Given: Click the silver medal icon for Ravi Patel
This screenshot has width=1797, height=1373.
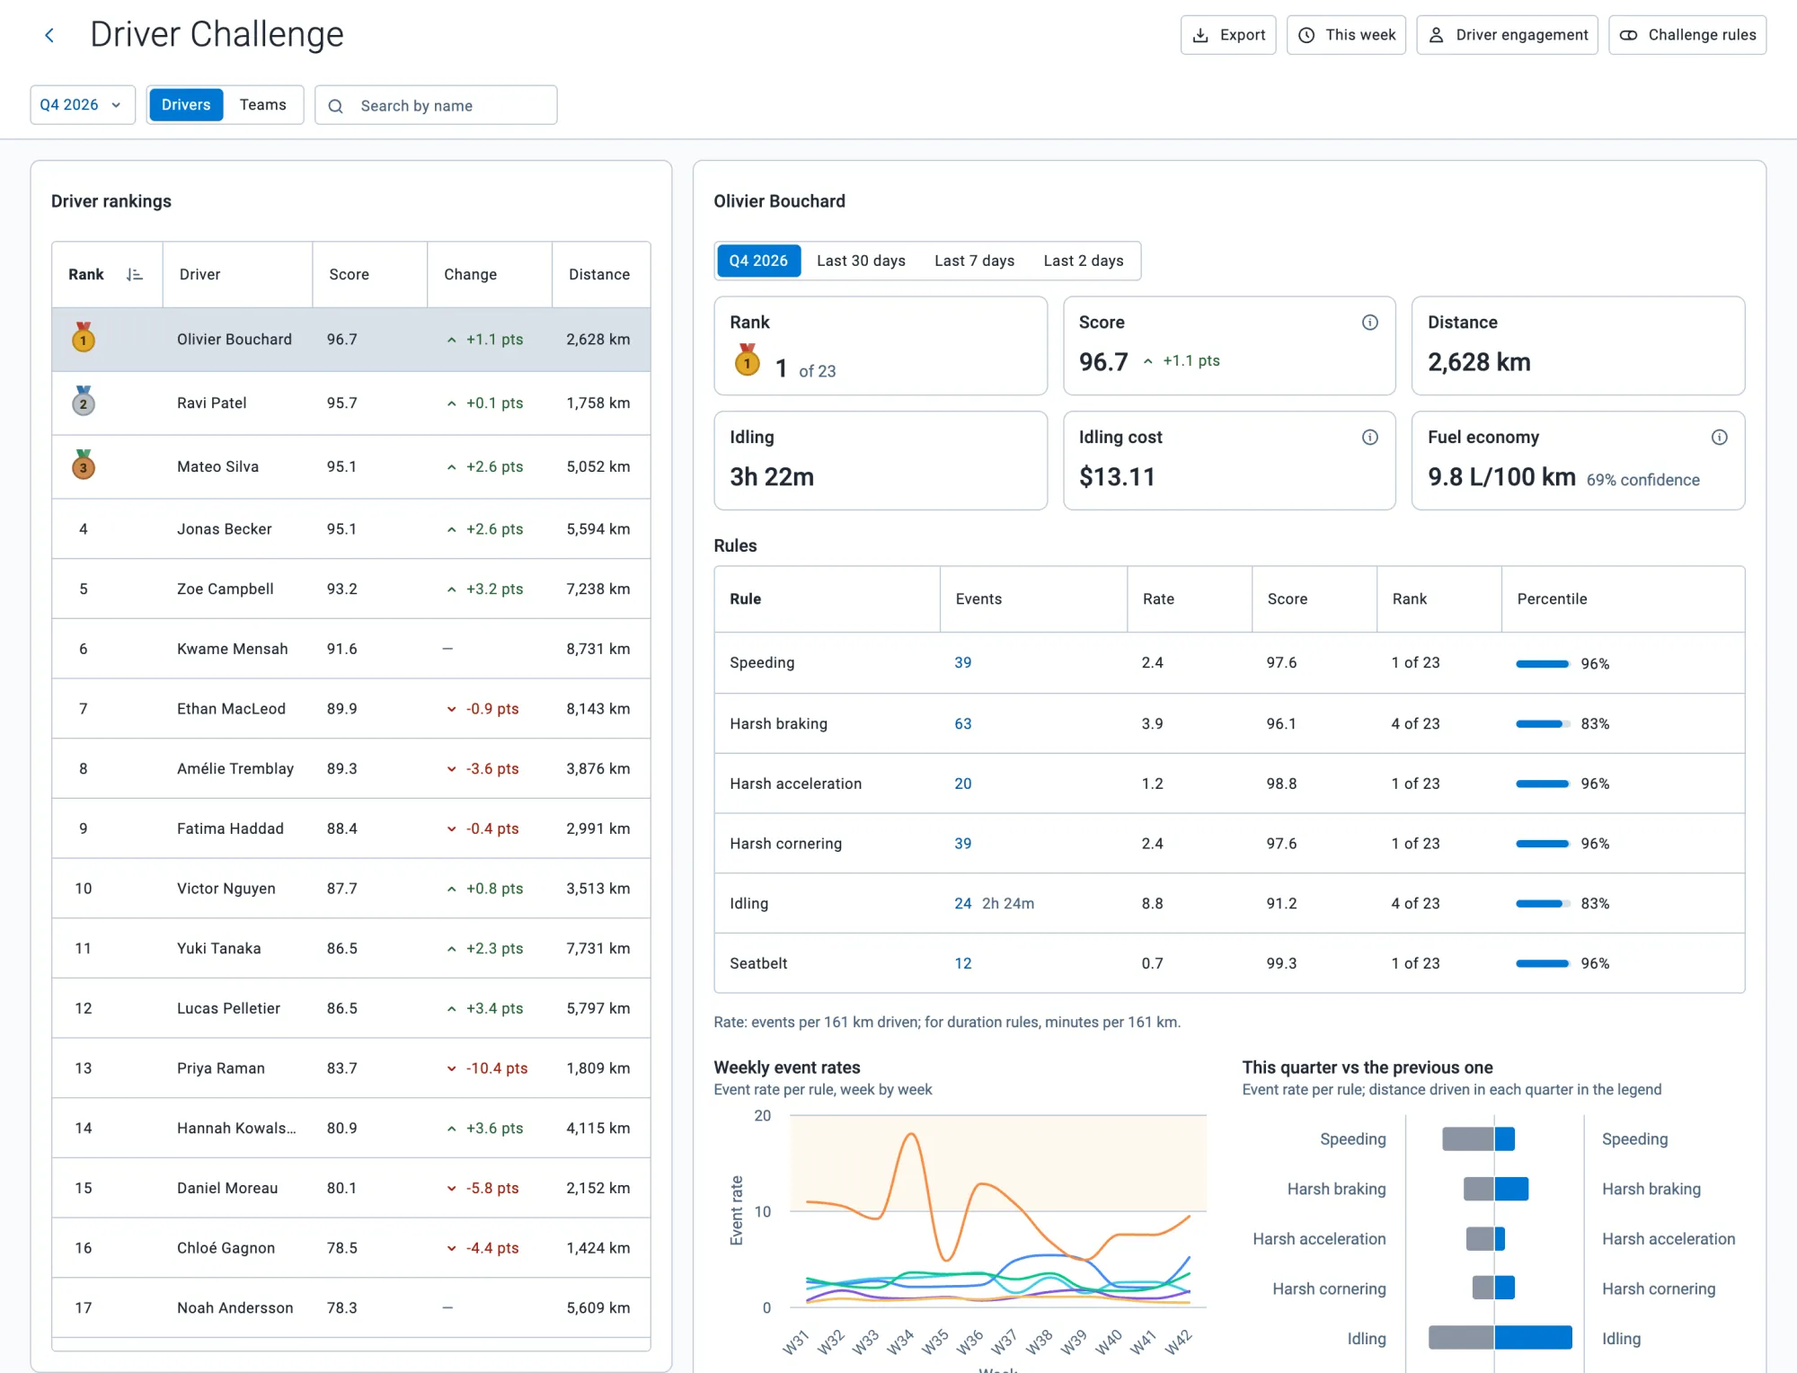Looking at the screenshot, I should pos(84,402).
